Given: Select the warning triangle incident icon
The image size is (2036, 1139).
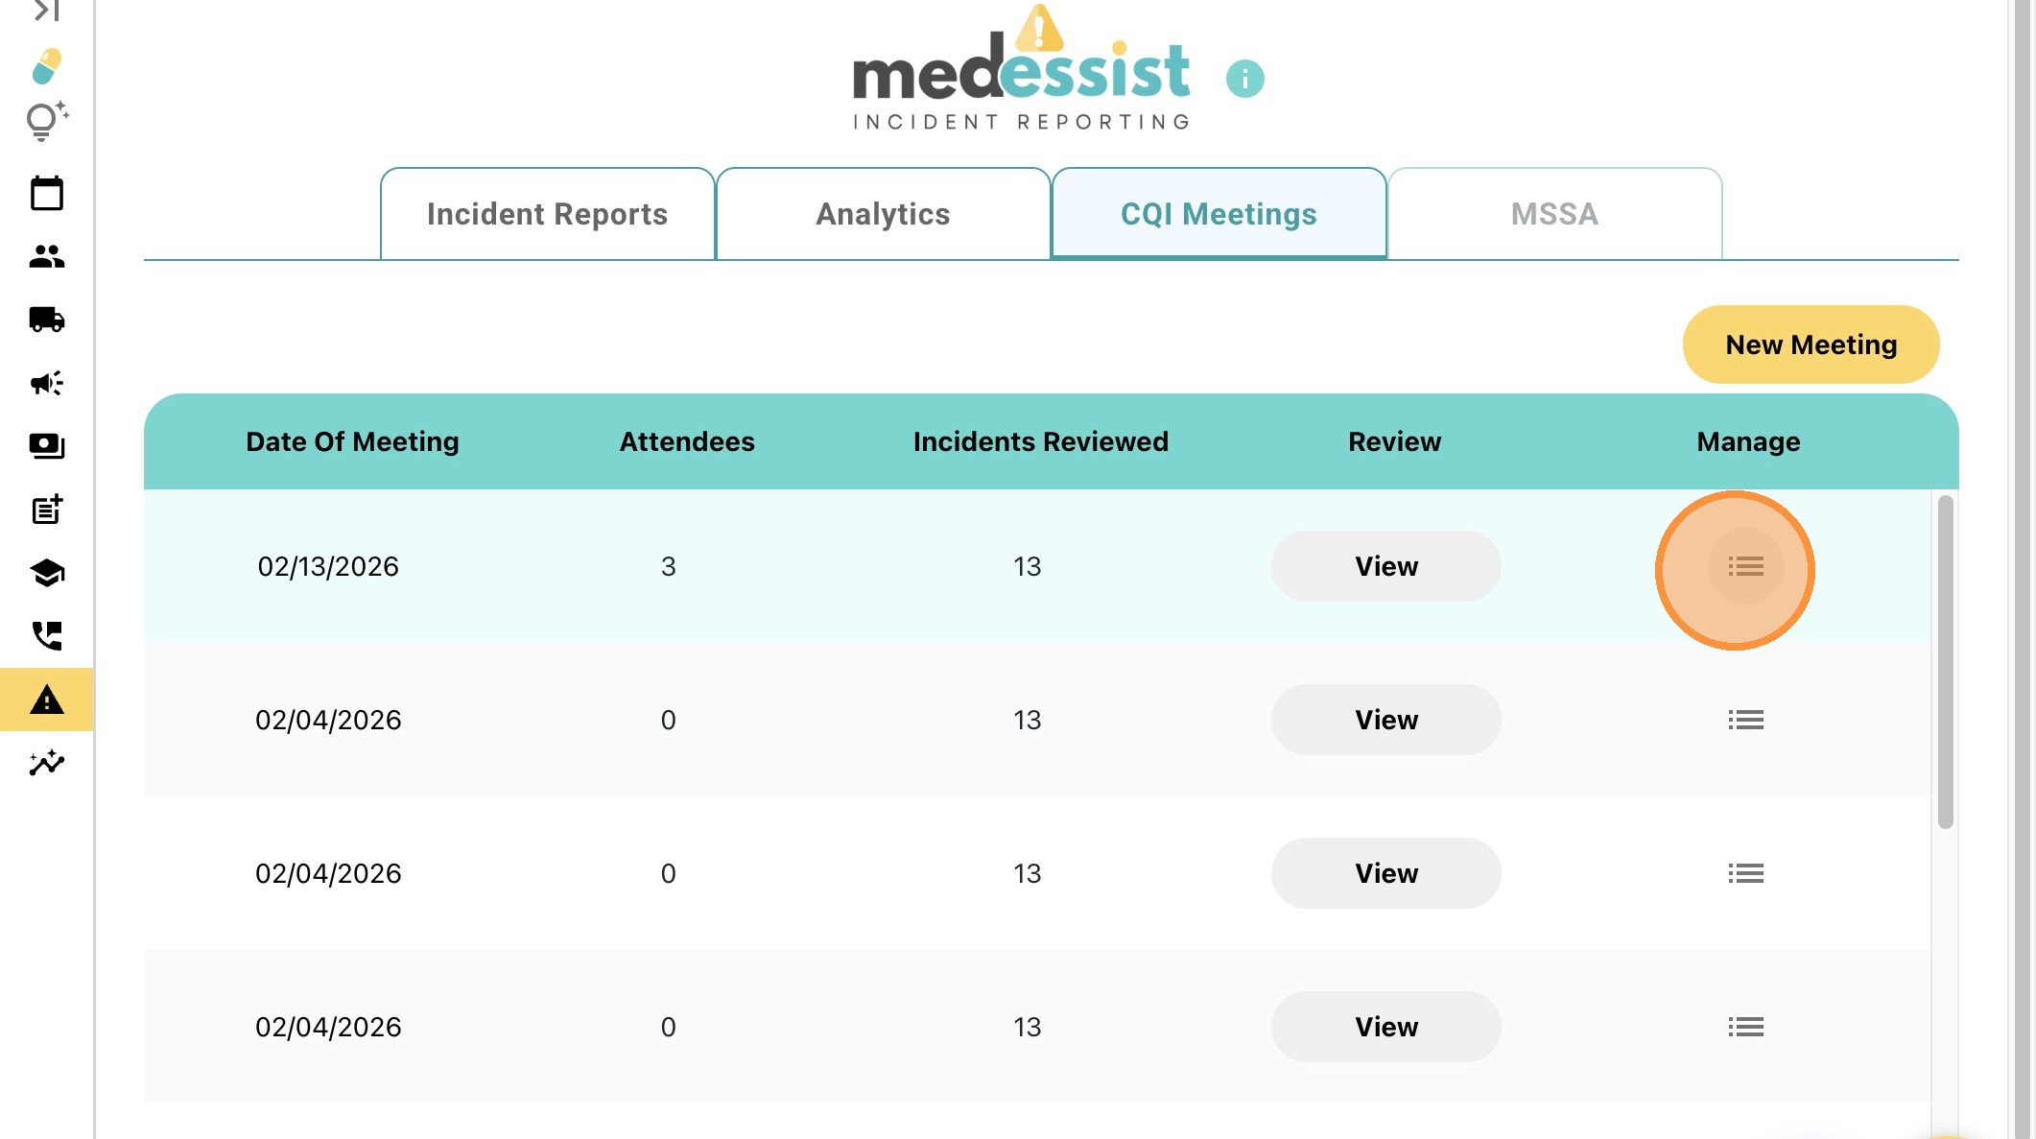Looking at the screenshot, I should [x=46, y=700].
